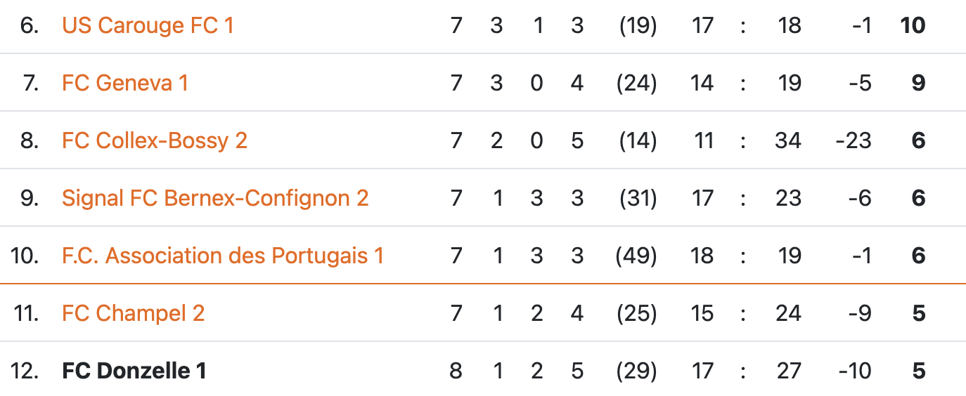The width and height of the screenshot is (966, 396).
Task: Click the FC Champel 2 team link
Action: coord(133,313)
